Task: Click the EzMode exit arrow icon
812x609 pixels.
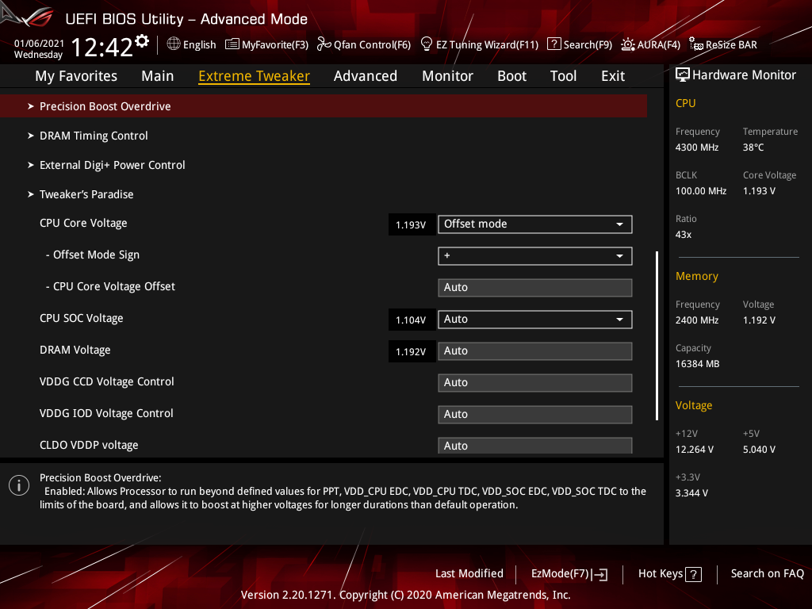Action: click(x=599, y=574)
